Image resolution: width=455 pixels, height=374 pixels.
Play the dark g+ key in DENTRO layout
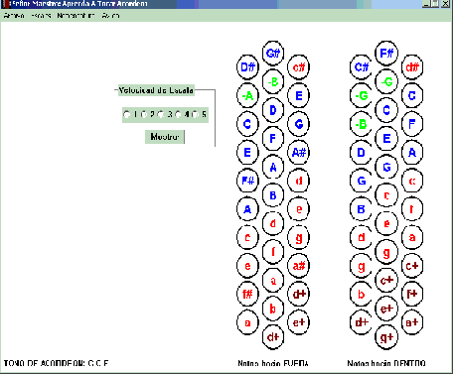(x=386, y=337)
